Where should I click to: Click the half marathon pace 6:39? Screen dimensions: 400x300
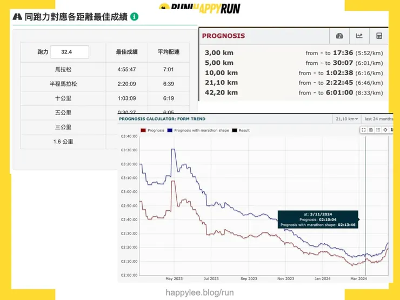(168, 84)
